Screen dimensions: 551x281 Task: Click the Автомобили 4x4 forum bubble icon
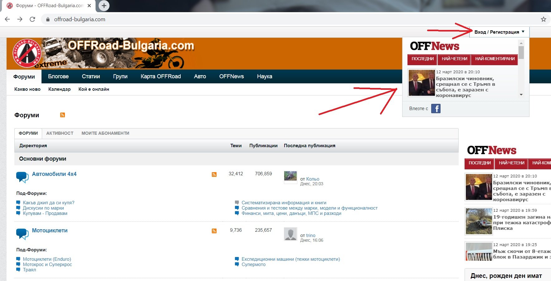(x=22, y=177)
